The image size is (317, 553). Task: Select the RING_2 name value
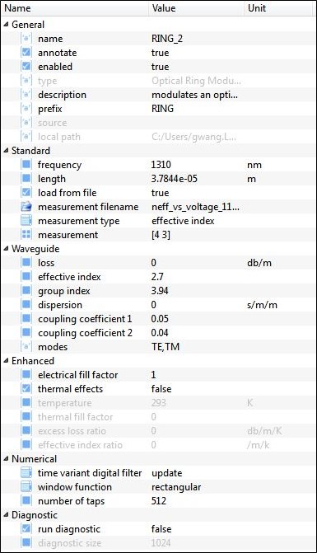(167, 39)
